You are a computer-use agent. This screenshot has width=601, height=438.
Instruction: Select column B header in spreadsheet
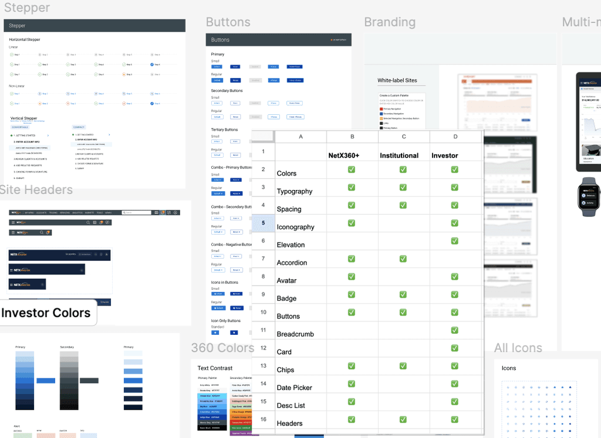pos(352,137)
